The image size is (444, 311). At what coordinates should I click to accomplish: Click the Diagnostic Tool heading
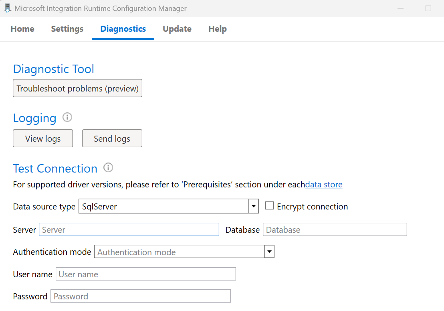(54, 69)
